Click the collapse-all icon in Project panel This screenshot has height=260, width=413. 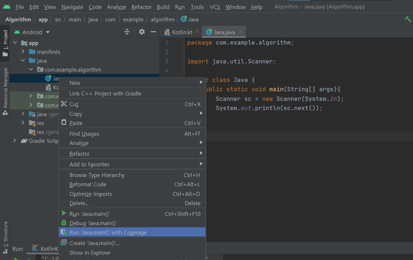127,32
